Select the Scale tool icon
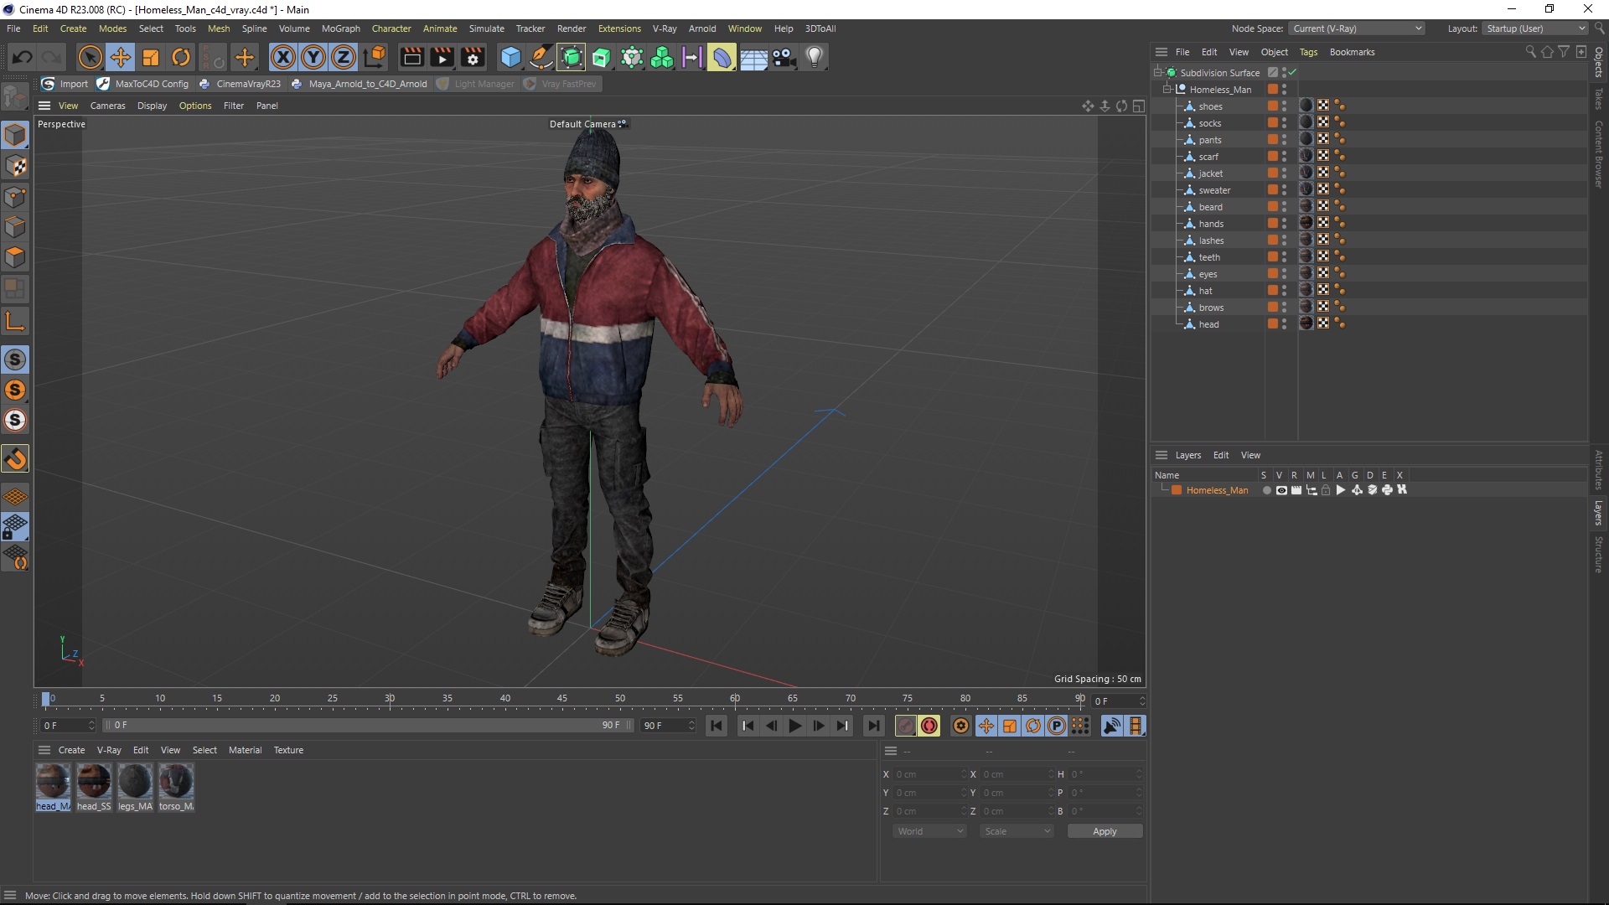1609x905 pixels. pos(151,57)
